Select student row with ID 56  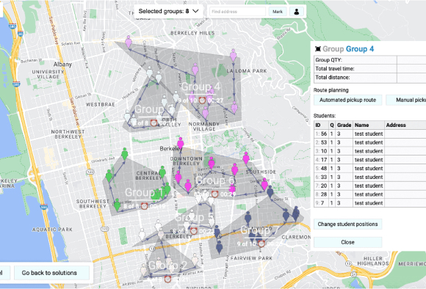369,133
